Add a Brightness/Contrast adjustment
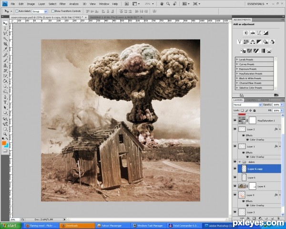 (246, 33)
